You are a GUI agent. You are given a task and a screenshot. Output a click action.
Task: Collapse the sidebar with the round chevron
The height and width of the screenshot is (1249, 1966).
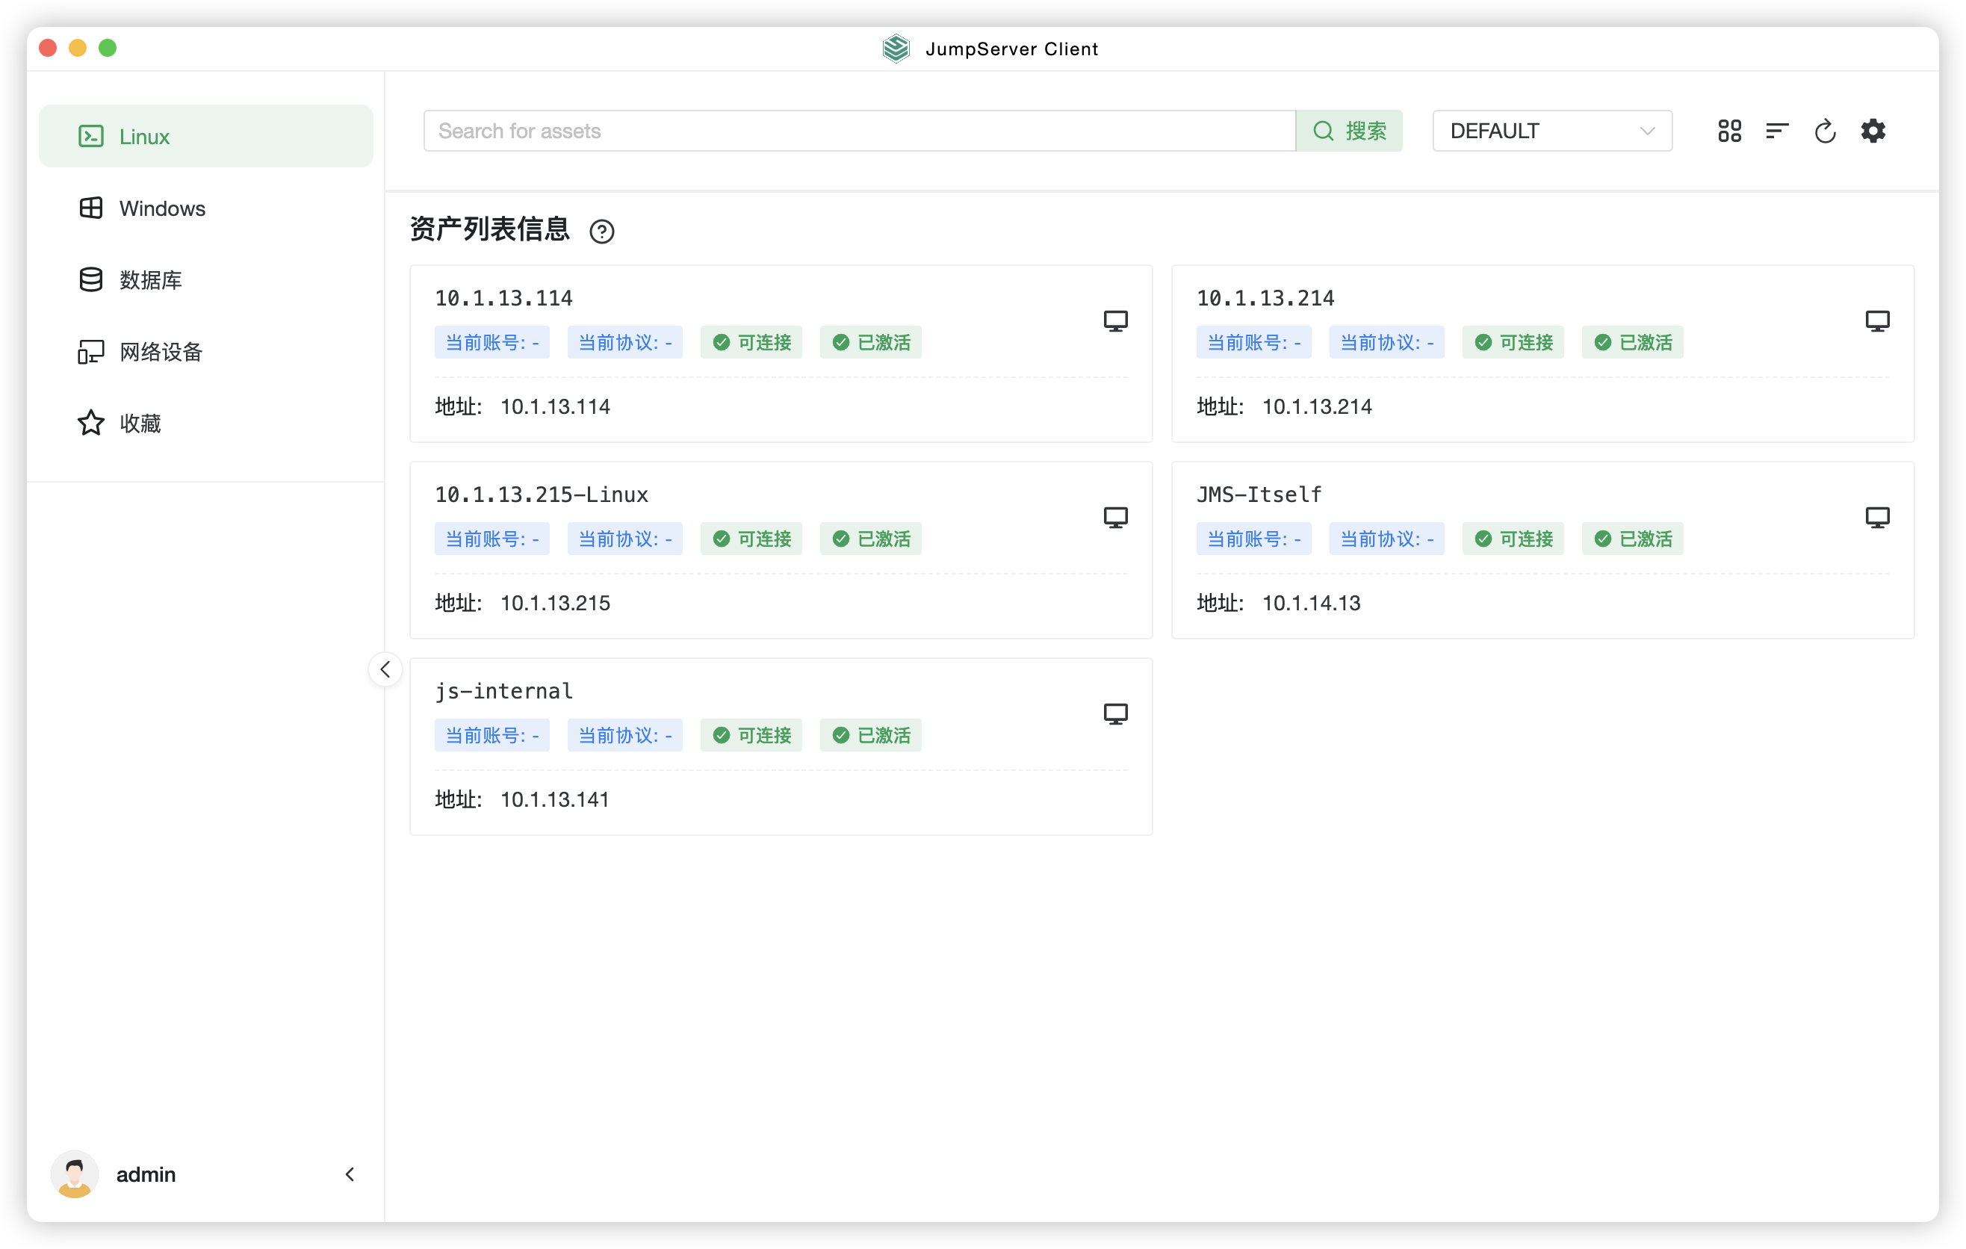(x=385, y=669)
